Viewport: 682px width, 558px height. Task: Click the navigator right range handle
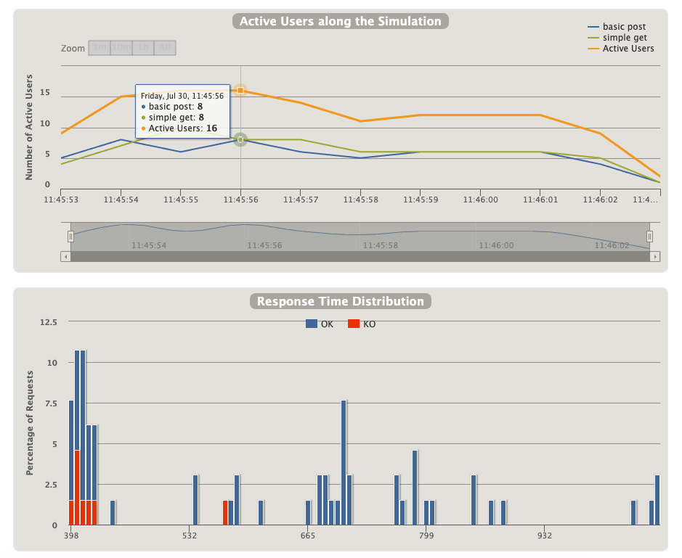[649, 237]
